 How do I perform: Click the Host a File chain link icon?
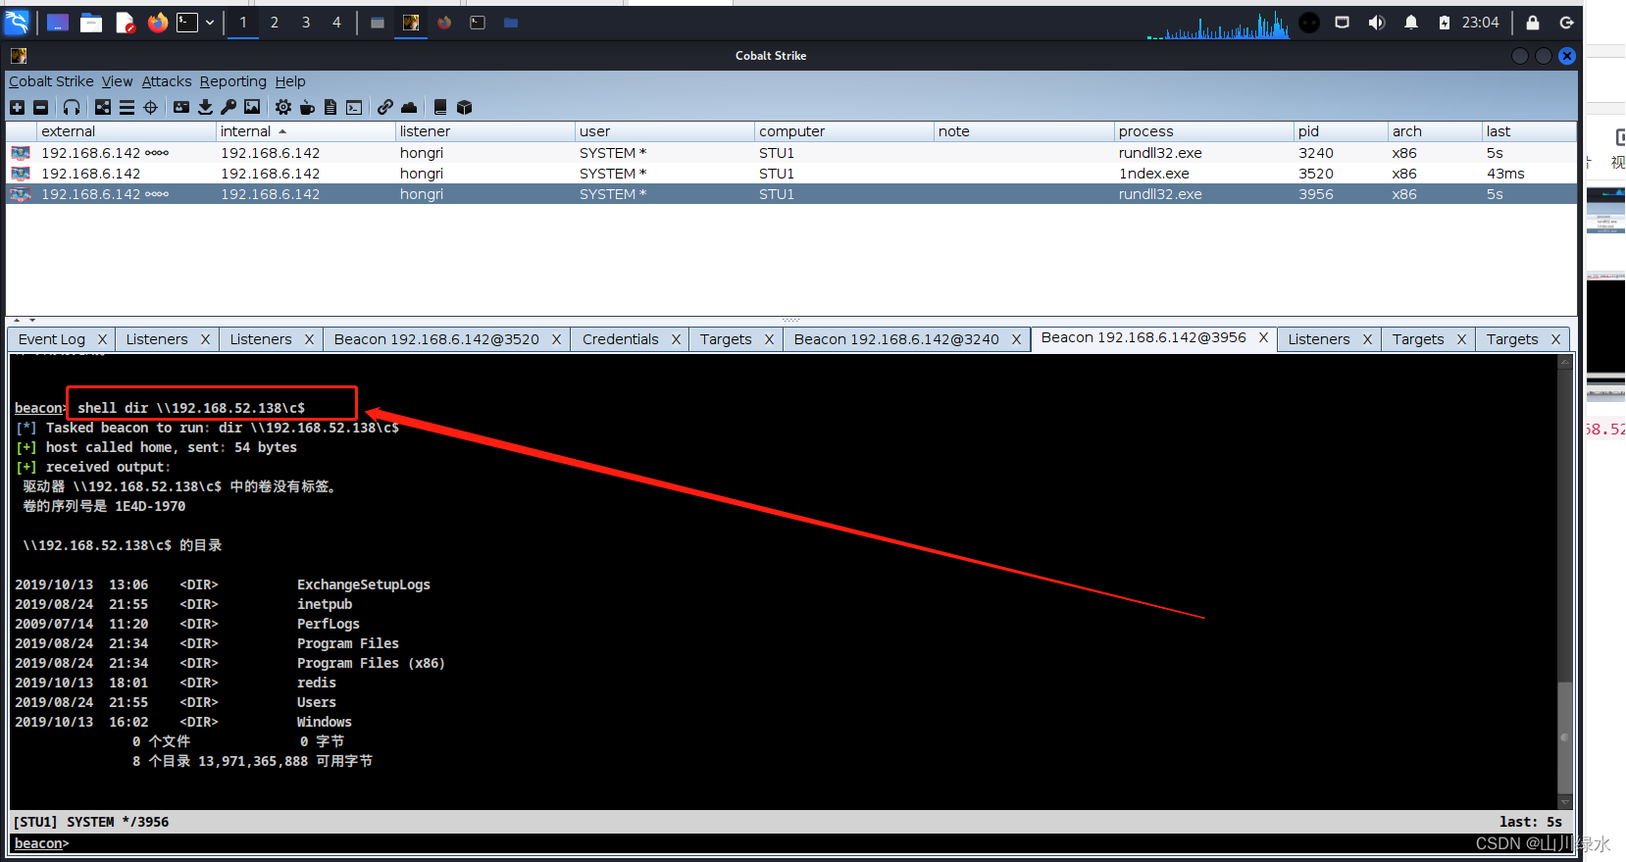click(x=385, y=107)
